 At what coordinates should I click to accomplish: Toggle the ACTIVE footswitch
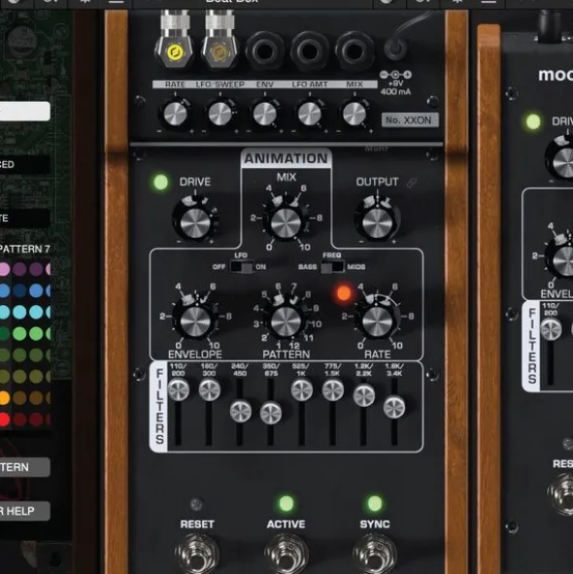point(286,554)
